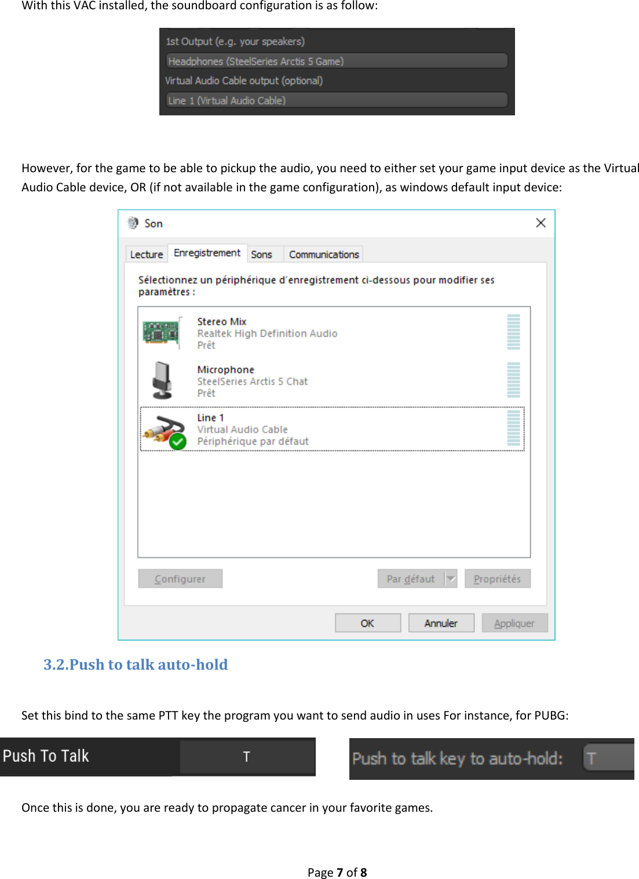639x879 pixels.
Task: Click the Virtual Audio Cable output (optional) label
Action: (244, 81)
